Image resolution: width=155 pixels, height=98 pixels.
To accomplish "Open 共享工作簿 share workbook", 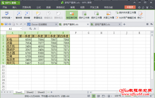I will pyautogui.click(x=109, y=15).
